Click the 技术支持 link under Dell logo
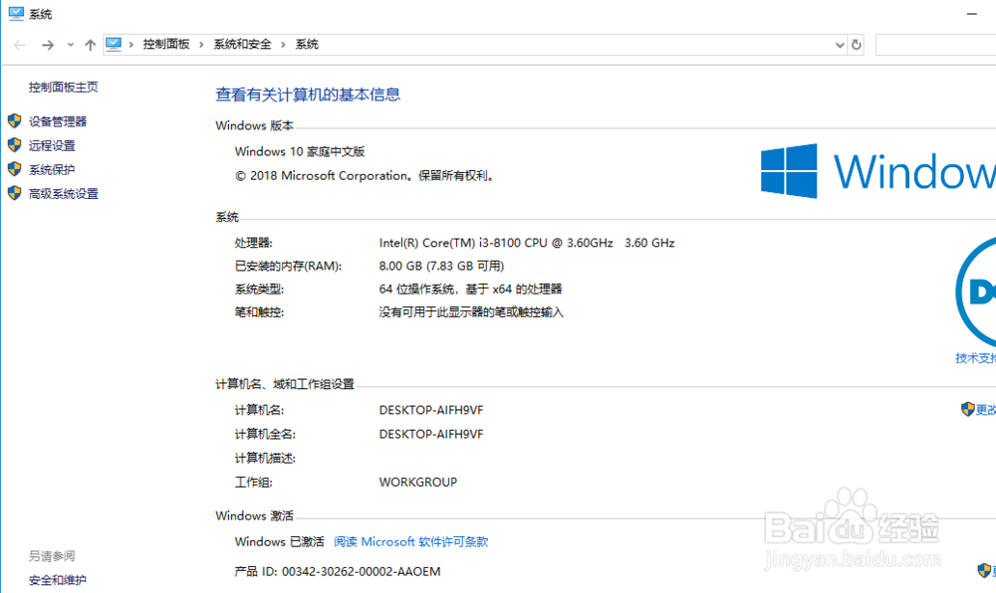996x593 pixels. [x=976, y=358]
